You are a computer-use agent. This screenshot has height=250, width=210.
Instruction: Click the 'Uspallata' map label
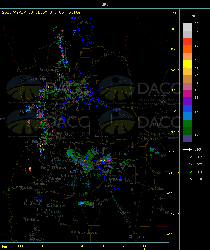(48, 69)
